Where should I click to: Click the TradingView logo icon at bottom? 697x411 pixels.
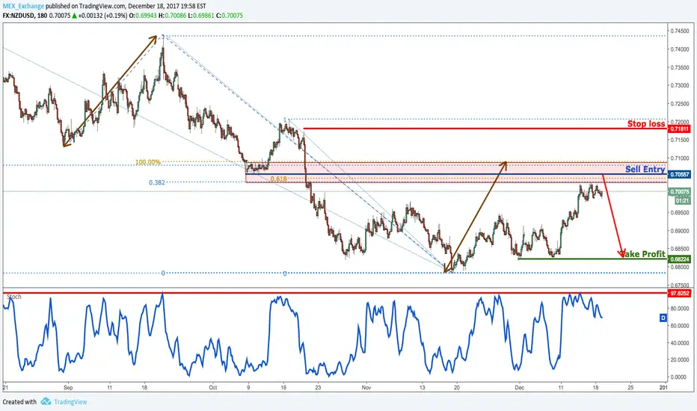[46, 402]
